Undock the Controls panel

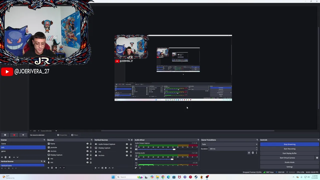click(x=318, y=140)
